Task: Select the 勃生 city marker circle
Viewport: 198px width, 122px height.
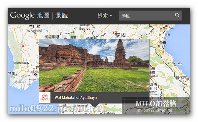Action: click(16, 75)
